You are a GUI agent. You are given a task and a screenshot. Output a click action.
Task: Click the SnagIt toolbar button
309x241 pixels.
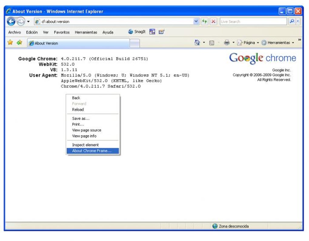tap(137, 32)
